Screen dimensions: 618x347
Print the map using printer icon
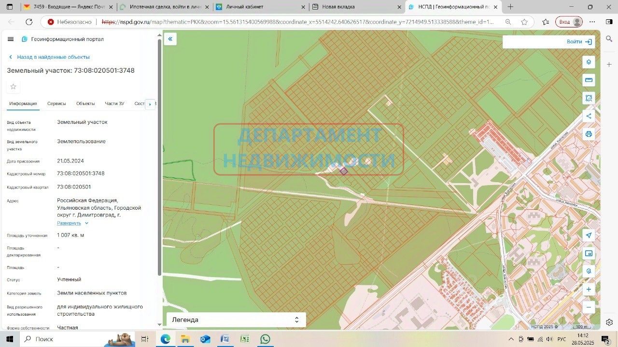(589, 134)
